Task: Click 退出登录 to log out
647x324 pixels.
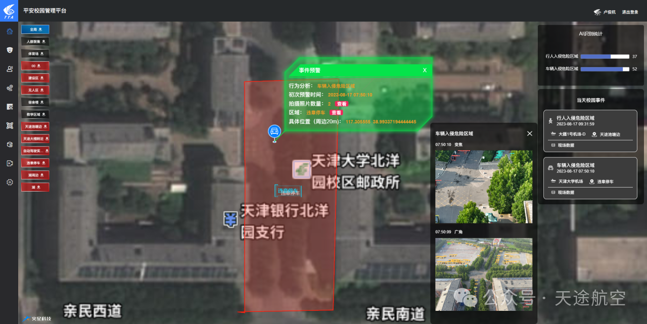Action: [x=630, y=12]
